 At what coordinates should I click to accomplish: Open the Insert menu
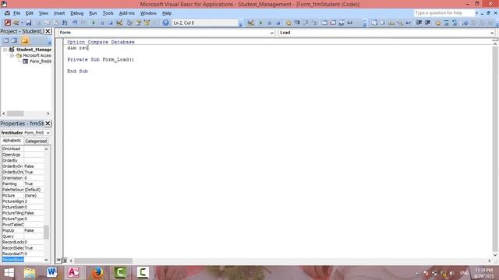tap(59, 13)
